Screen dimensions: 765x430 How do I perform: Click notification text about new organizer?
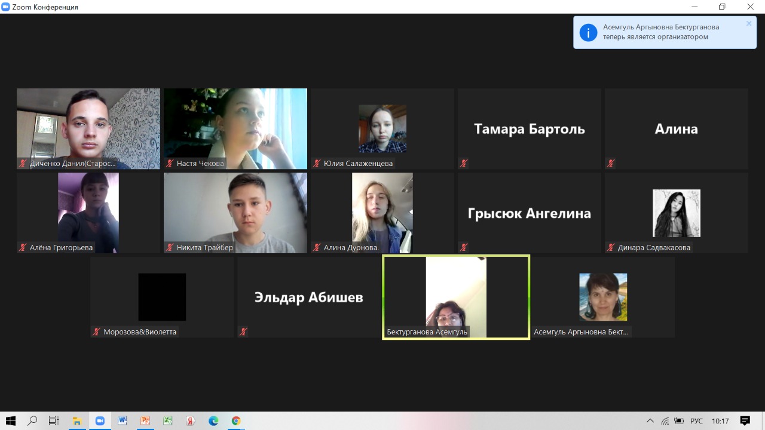(x=661, y=32)
